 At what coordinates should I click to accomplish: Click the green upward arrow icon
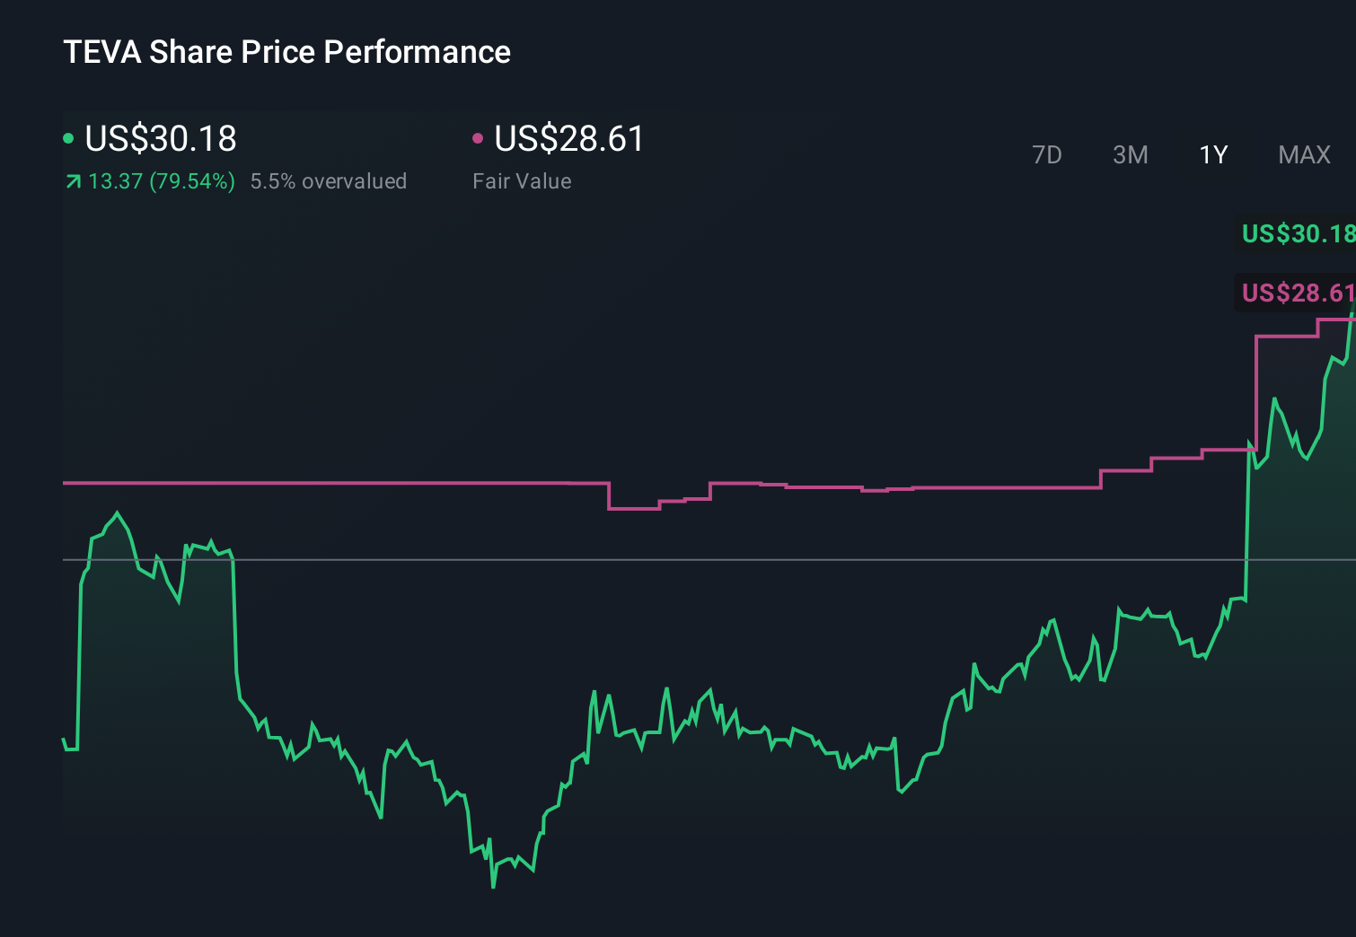[72, 181]
